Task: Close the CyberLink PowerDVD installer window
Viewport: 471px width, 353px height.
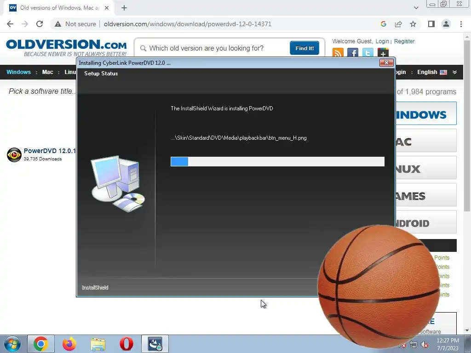Action: 386,63
